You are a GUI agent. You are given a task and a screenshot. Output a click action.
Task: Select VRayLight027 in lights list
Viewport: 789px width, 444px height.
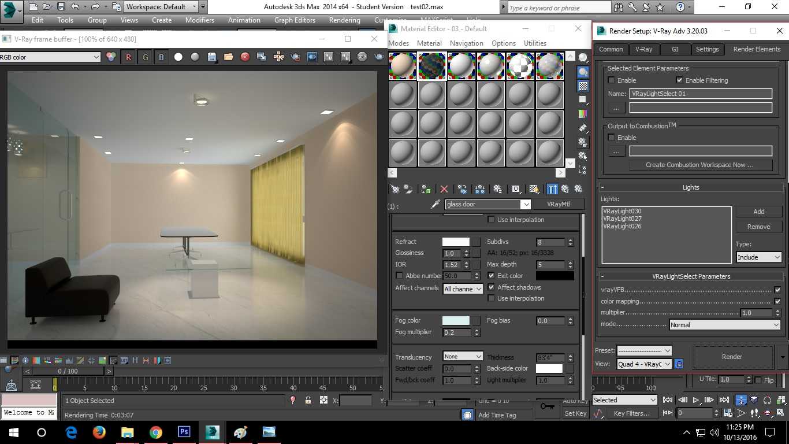click(x=622, y=219)
